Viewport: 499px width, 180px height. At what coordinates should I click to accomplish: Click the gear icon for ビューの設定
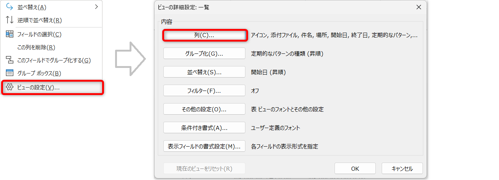pos(10,87)
